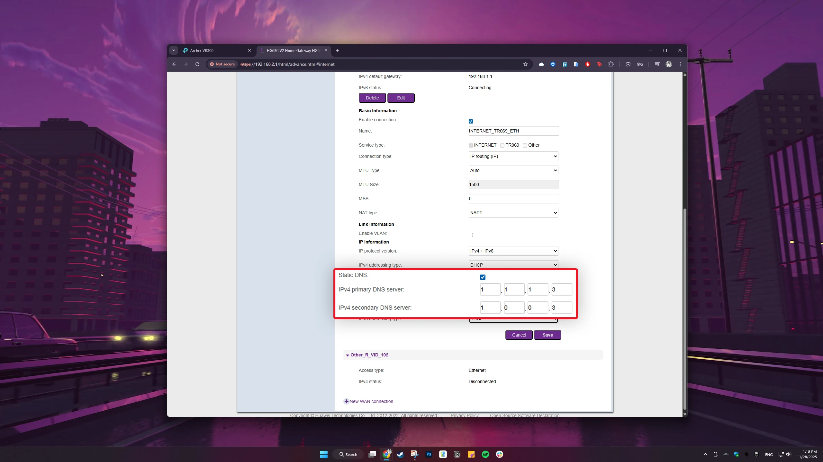
Task: Click the connection Name input field
Action: coord(513,131)
